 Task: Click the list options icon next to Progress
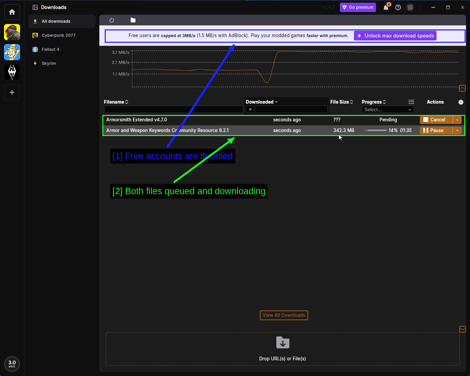pyautogui.click(x=411, y=102)
